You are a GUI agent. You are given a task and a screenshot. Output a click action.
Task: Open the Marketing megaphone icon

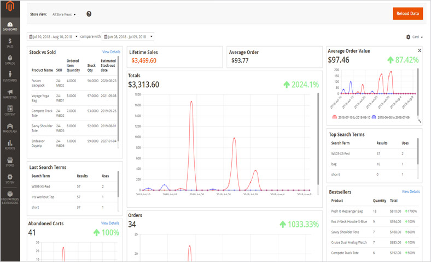(10, 94)
